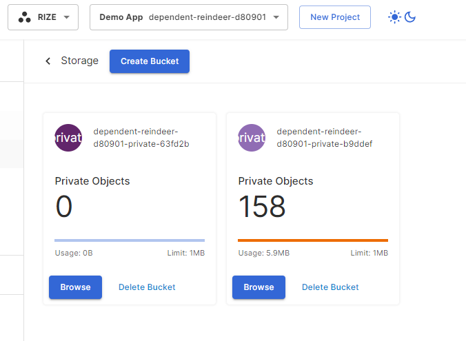The width and height of the screenshot is (466, 341).
Task: Browse the private-63fd2b bucket
Action: pyautogui.click(x=75, y=287)
